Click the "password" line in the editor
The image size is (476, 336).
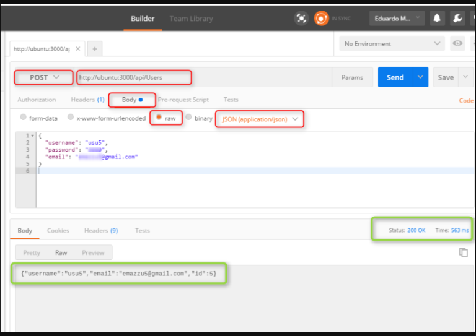[x=76, y=150]
